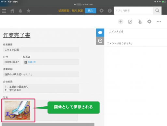This screenshot has width=167, height=126.
Task: Open the notifications bell
Action: tap(20, 11)
